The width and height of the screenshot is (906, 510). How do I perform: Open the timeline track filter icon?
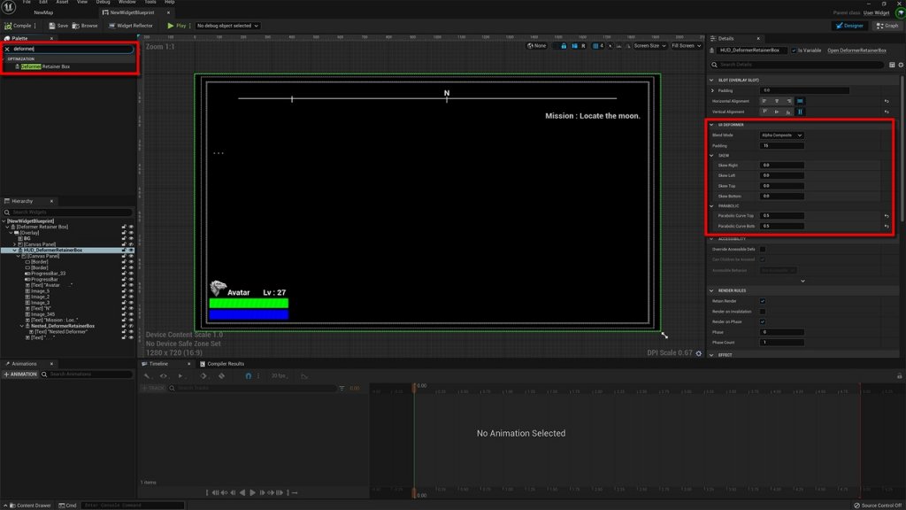(x=342, y=388)
